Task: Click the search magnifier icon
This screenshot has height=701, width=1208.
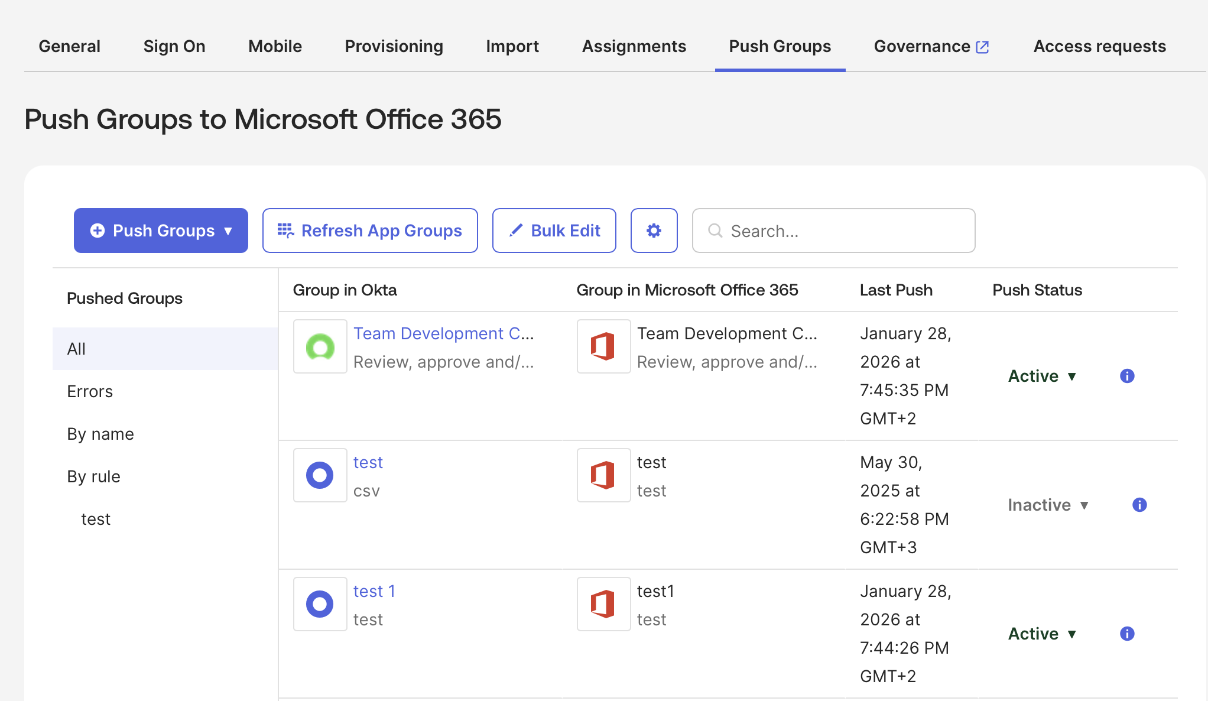Action: [715, 231]
